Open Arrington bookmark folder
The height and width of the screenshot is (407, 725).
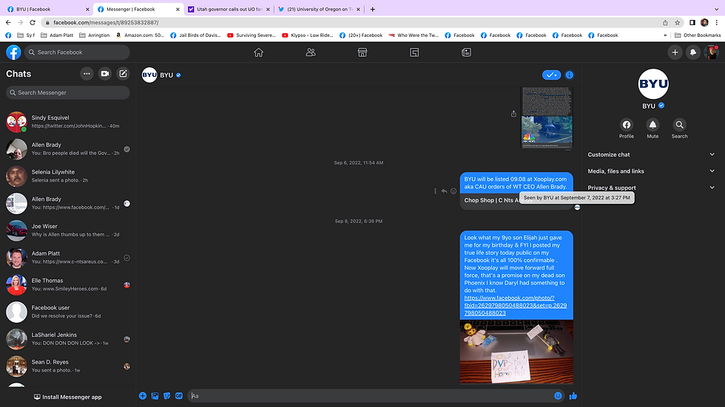coord(95,35)
